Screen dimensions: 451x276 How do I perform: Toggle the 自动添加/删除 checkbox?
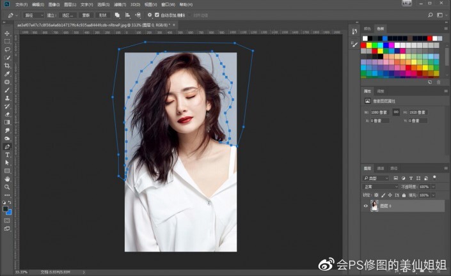tap(158, 14)
